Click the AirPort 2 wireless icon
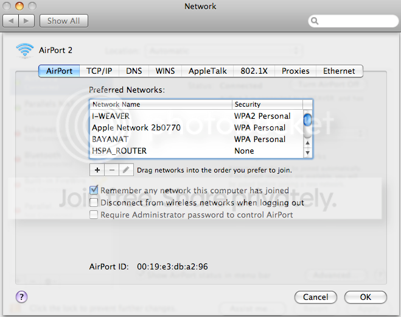This screenshot has height=317, width=401. [x=24, y=50]
